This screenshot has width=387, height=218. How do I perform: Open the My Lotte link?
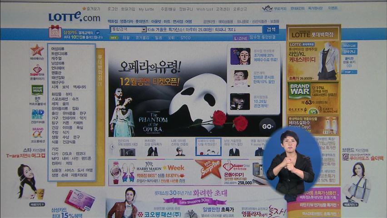[x=146, y=9]
